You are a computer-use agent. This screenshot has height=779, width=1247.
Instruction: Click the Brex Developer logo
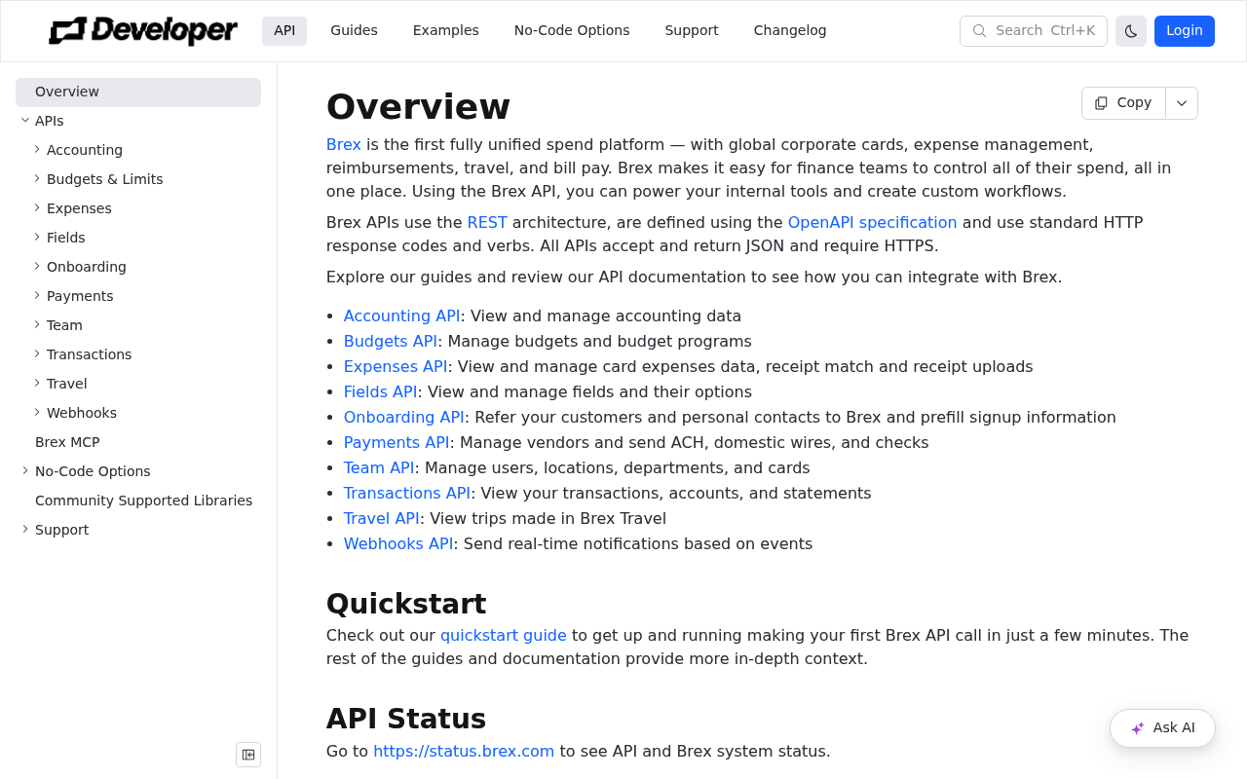pos(143,31)
